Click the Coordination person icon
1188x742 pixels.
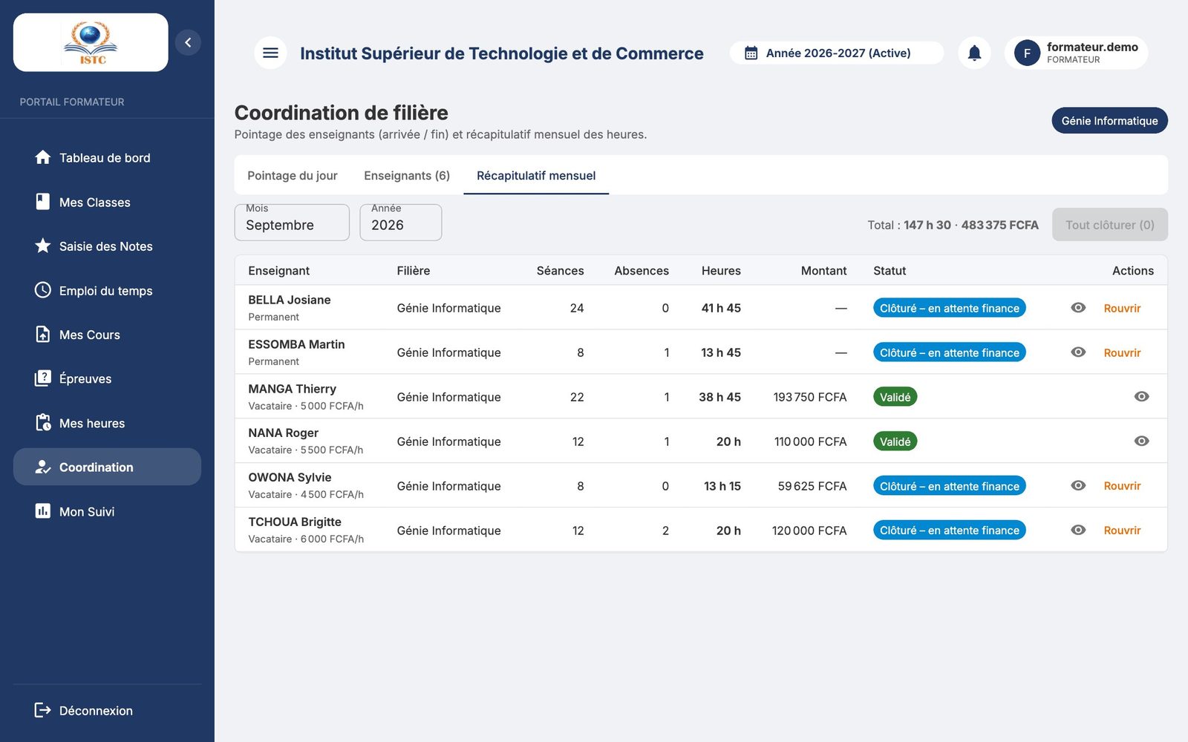point(43,467)
